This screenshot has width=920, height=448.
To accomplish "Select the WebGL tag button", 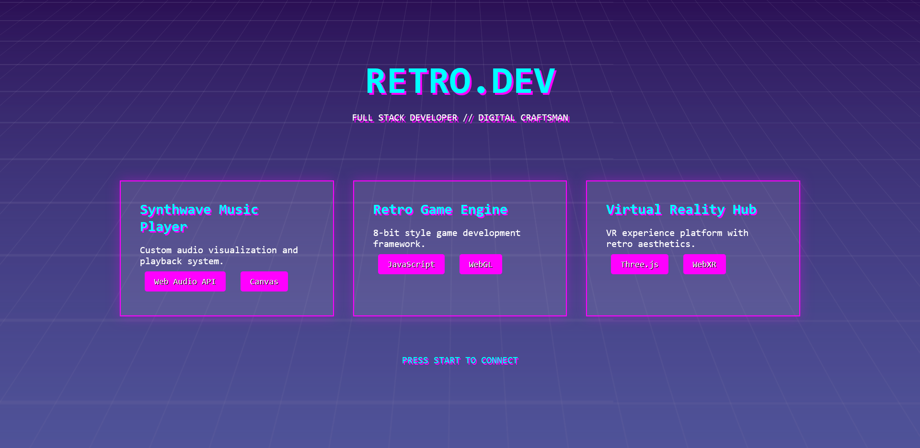I will click(x=481, y=264).
